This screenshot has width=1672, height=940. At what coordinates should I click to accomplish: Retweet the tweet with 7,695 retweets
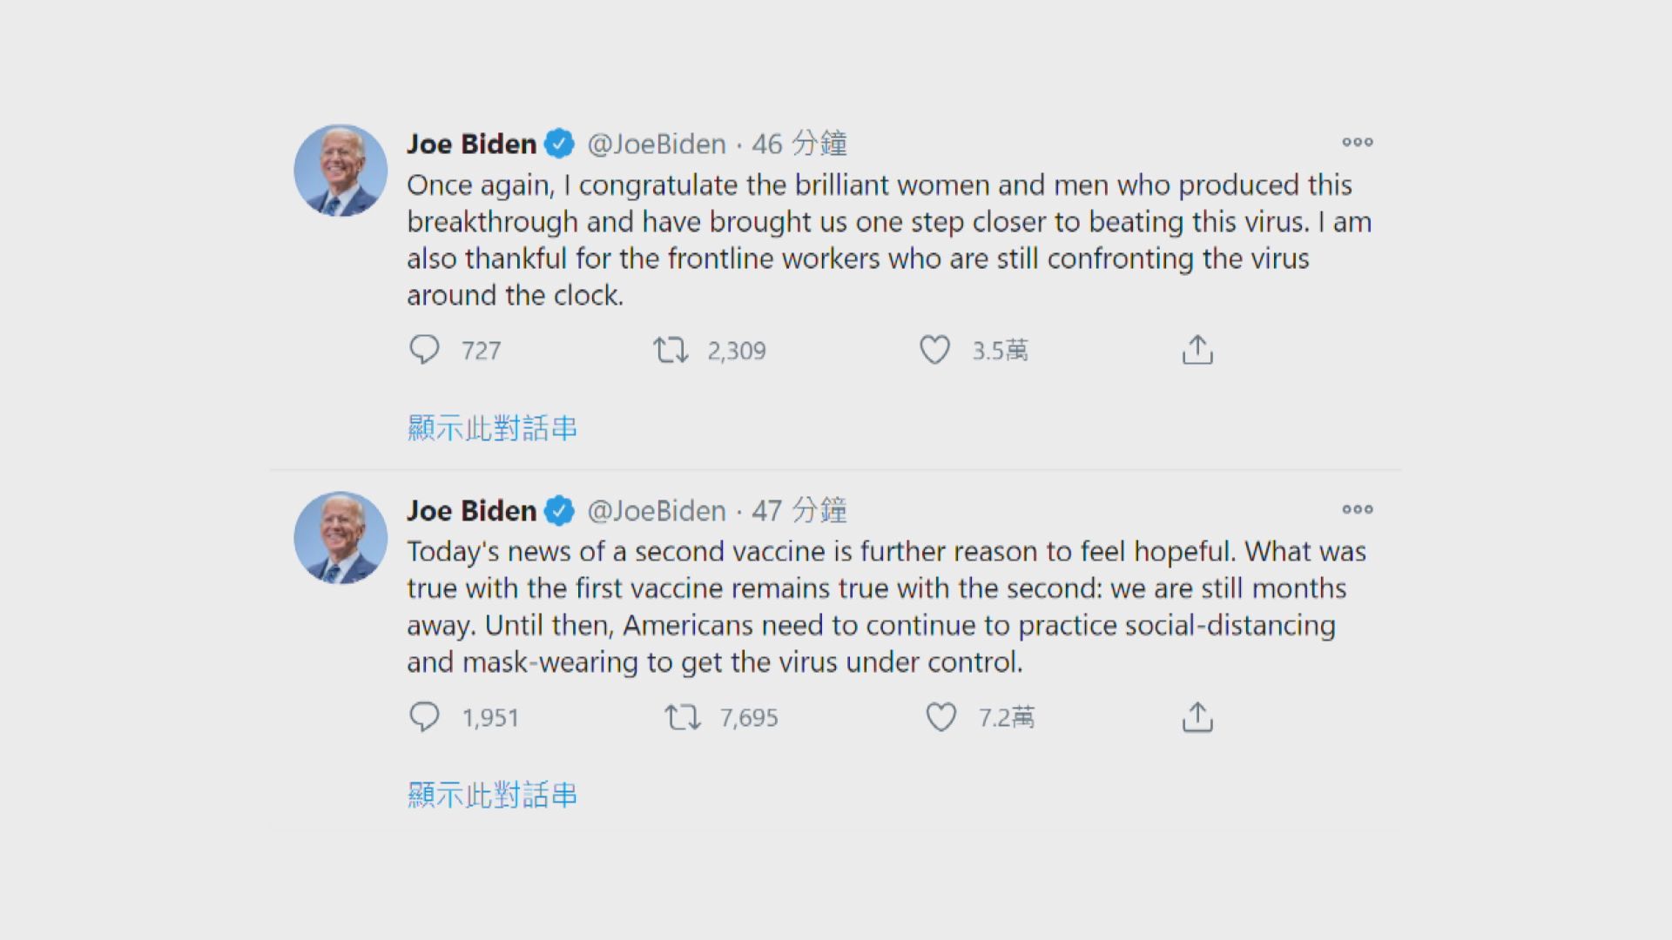[683, 717]
